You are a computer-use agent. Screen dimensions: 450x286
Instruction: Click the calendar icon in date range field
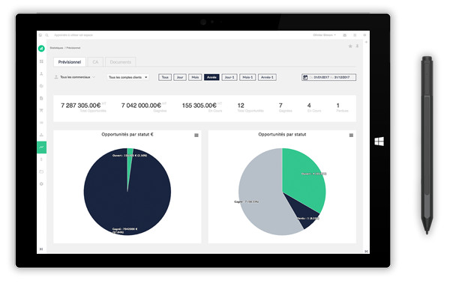(305, 77)
